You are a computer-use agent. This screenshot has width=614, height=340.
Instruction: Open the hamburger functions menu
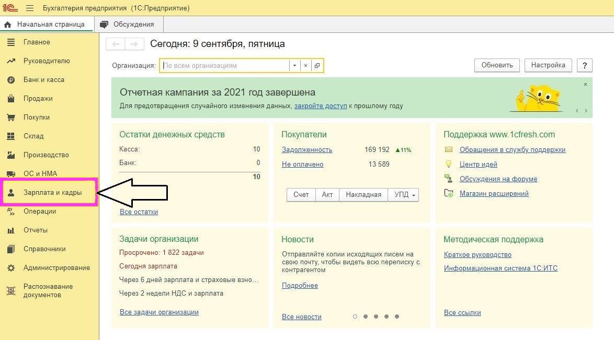click(30, 8)
